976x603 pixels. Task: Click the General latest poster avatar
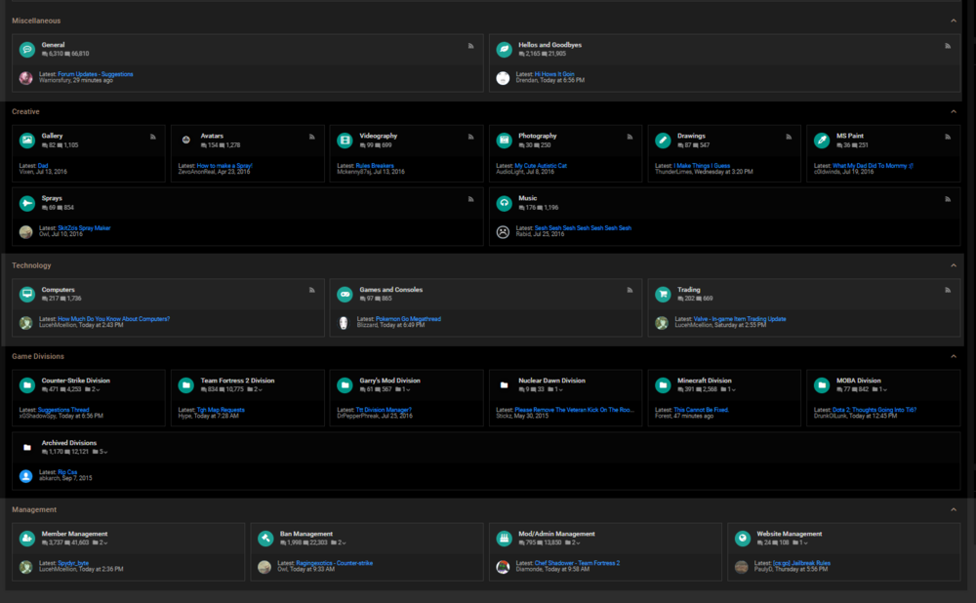point(25,78)
